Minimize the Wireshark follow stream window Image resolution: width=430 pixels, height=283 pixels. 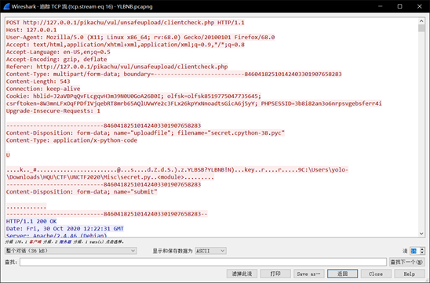point(380,6)
